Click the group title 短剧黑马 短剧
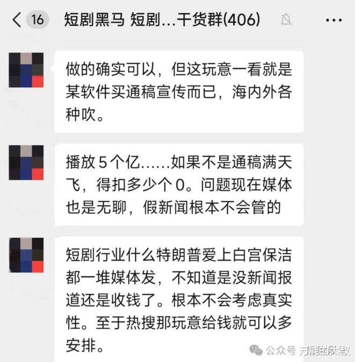Viewport: 355px width, 362px height. 112,19
